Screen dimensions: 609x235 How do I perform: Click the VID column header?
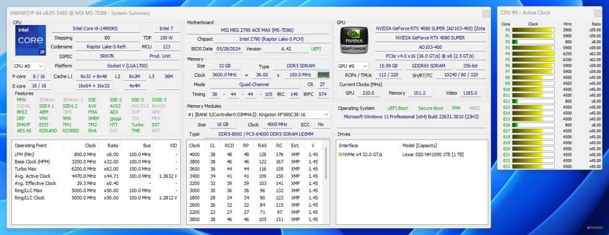click(x=173, y=145)
